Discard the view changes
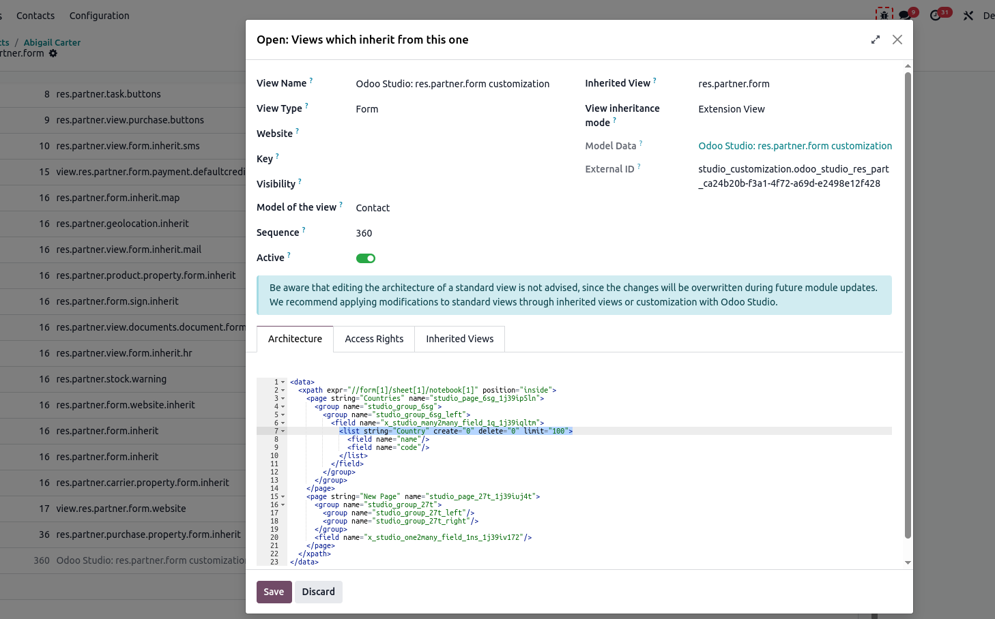The height and width of the screenshot is (619, 995). click(x=319, y=592)
